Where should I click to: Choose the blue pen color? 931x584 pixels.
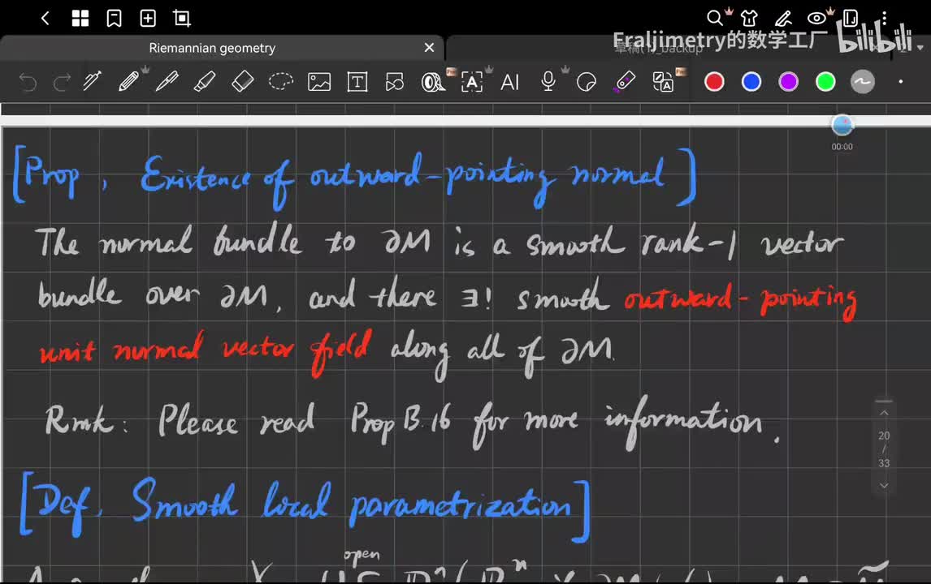tap(751, 82)
